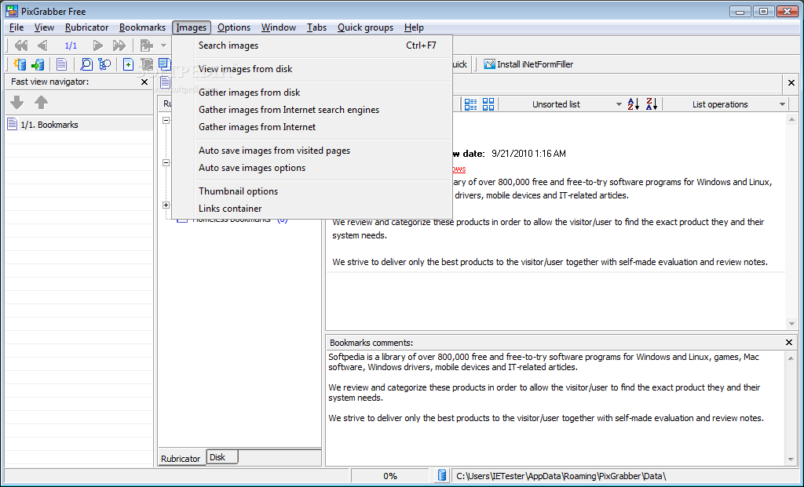
Task: Go to next page arrow
Action: click(97, 45)
